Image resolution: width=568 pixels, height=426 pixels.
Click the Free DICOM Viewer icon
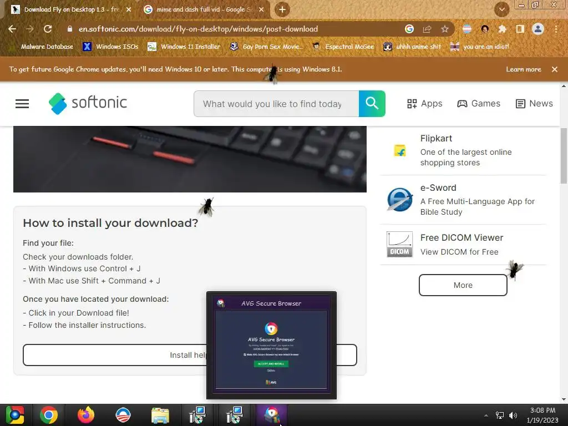pyautogui.click(x=400, y=244)
